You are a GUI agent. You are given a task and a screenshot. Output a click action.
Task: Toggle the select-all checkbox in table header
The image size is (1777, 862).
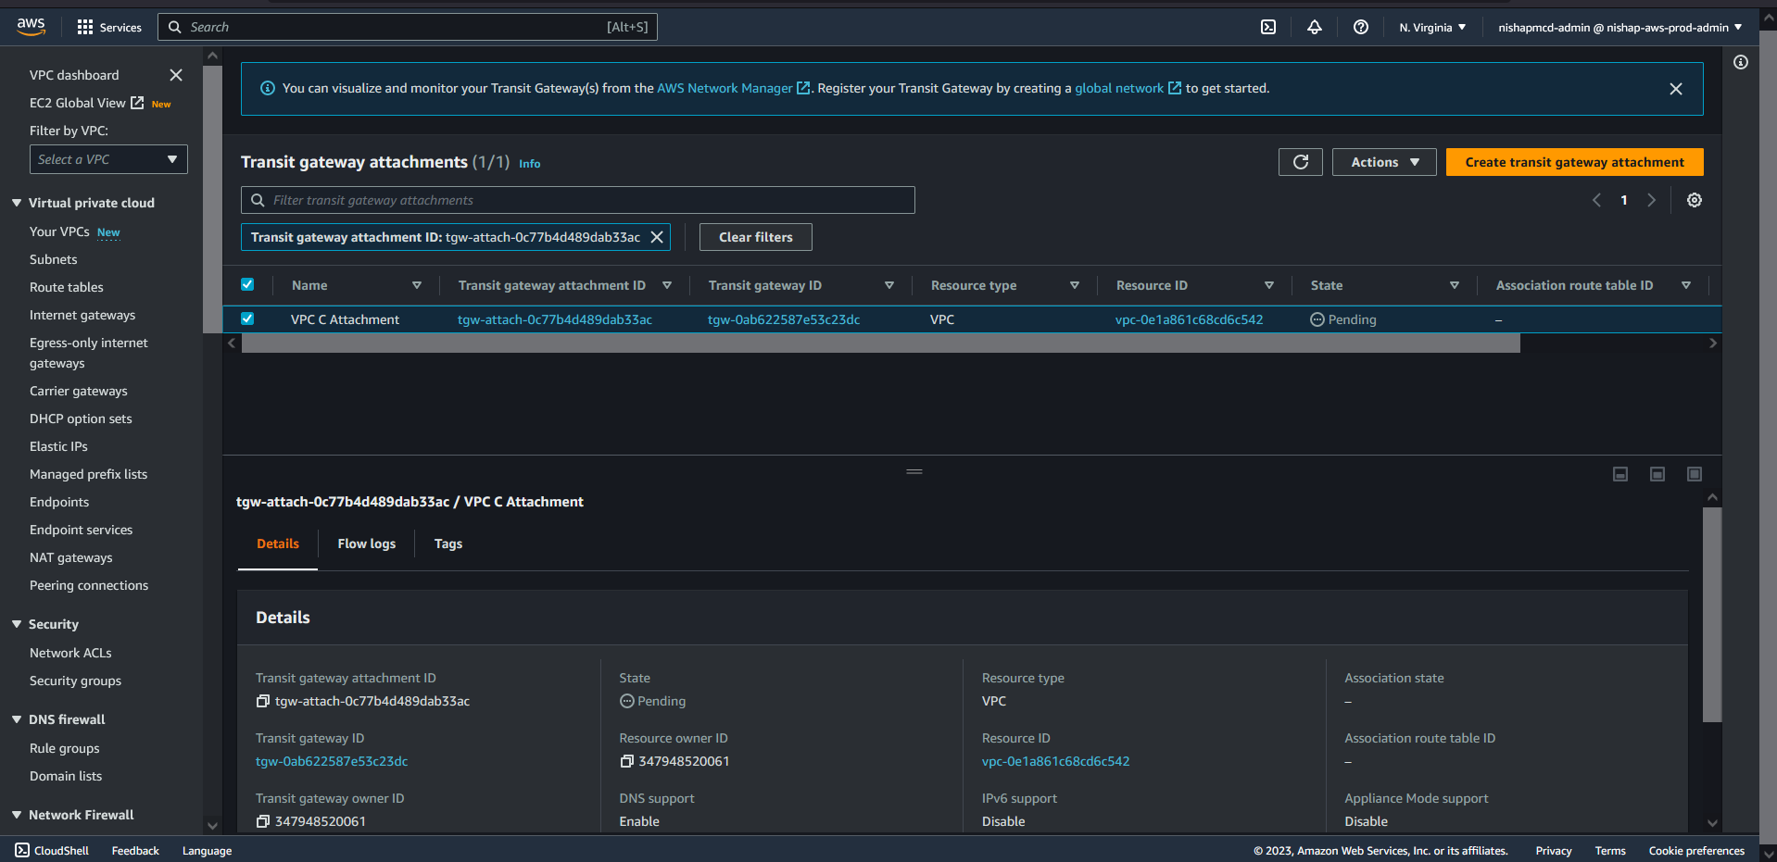(x=247, y=285)
